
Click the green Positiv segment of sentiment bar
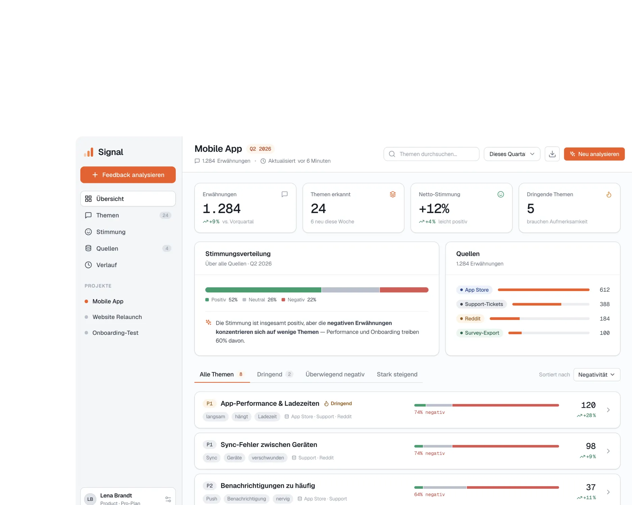pyautogui.click(x=263, y=290)
